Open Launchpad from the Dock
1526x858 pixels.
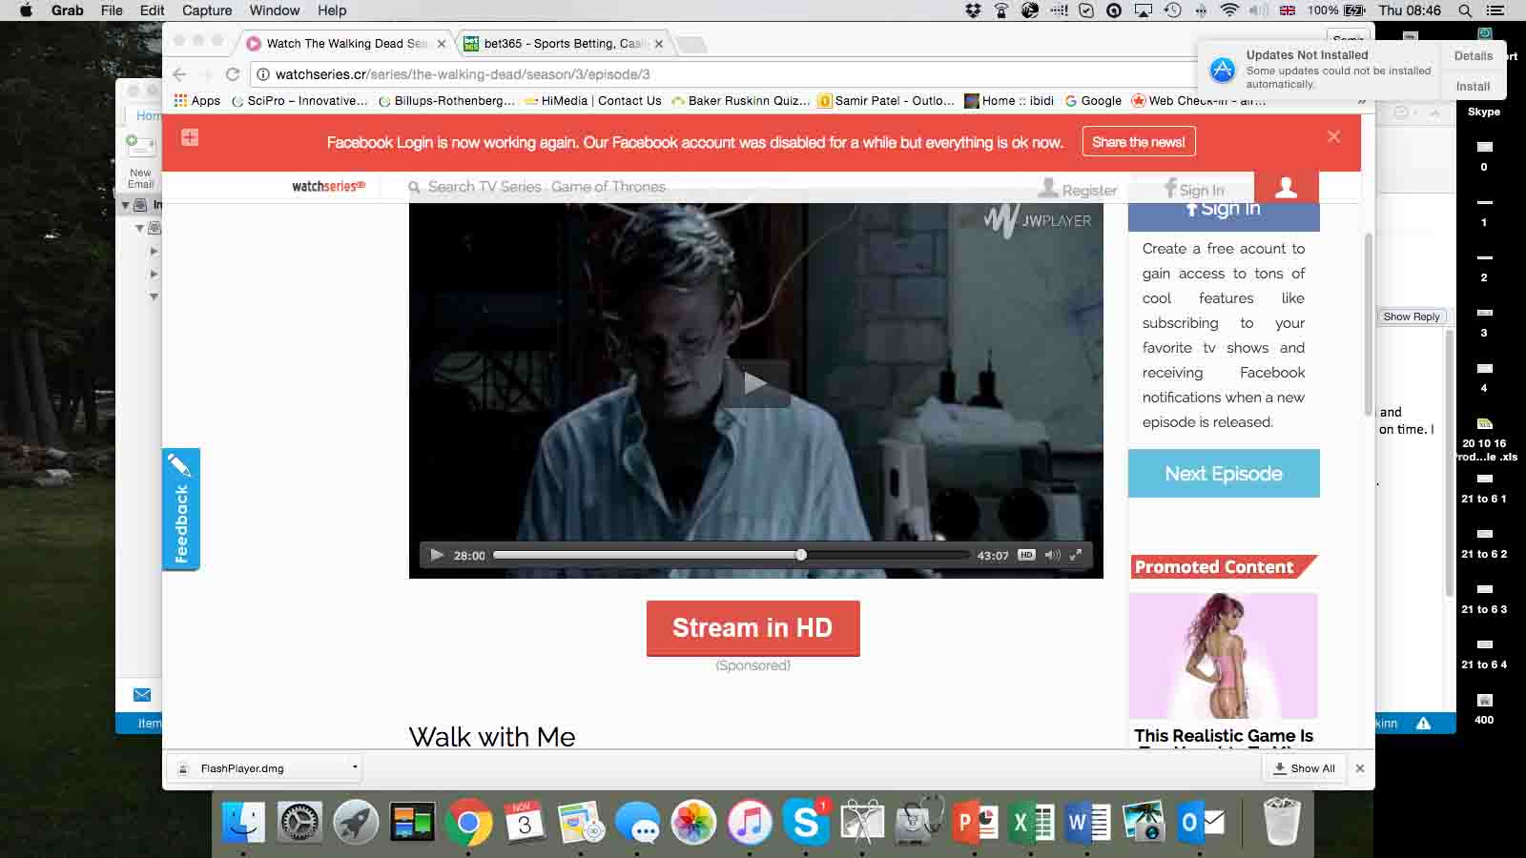tap(356, 822)
